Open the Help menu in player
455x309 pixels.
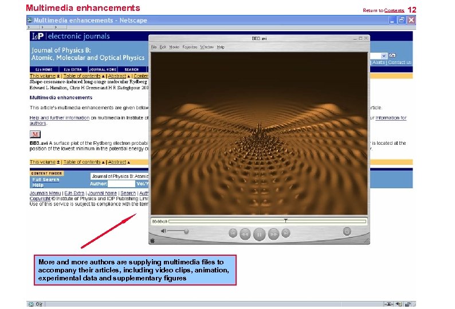pyautogui.click(x=221, y=47)
